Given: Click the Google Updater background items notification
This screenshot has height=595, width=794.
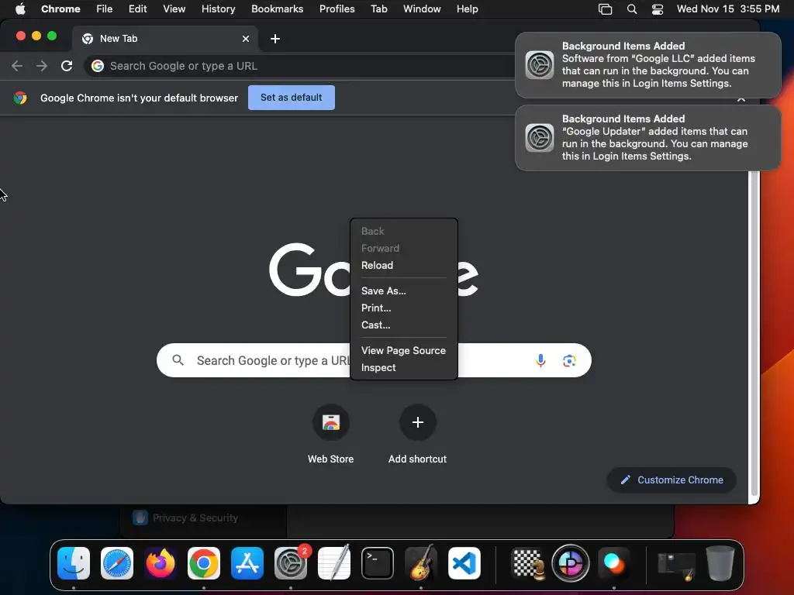Looking at the screenshot, I should point(647,138).
